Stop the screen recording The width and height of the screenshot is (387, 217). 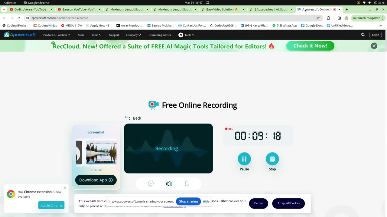(272, 159)
